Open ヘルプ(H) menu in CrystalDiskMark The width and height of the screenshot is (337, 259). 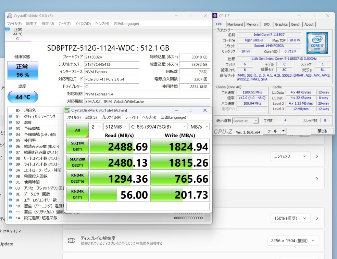[149, 117]
